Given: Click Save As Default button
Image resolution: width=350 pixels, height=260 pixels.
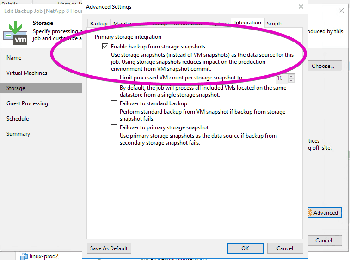Looking at the screenshot, I should [109, 248].
